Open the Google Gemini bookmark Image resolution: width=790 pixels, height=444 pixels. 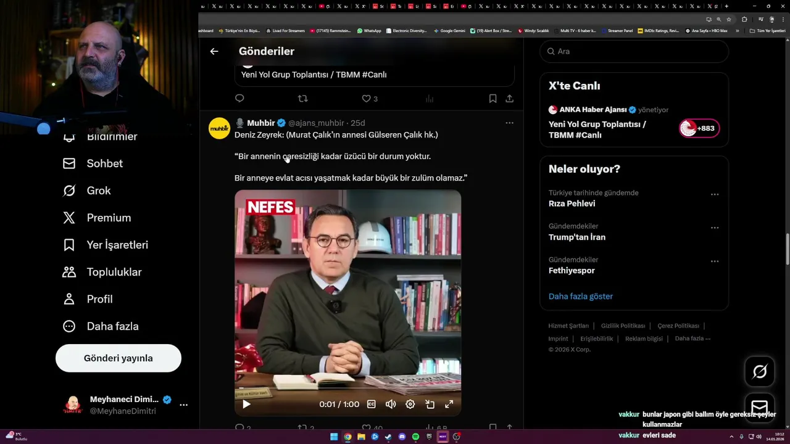point(449,30)
